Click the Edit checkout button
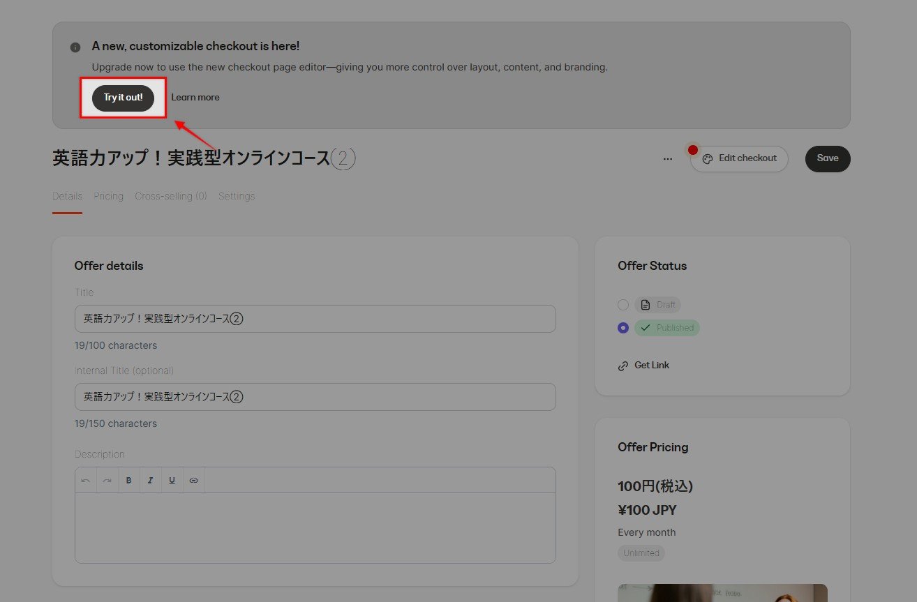 [x=739, y=159]
